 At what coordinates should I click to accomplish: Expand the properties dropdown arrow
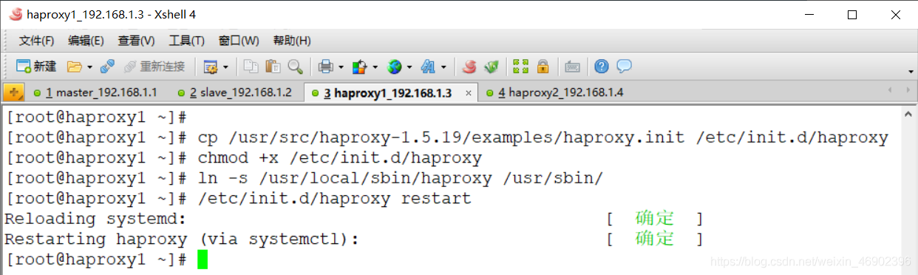click(225, 67)
